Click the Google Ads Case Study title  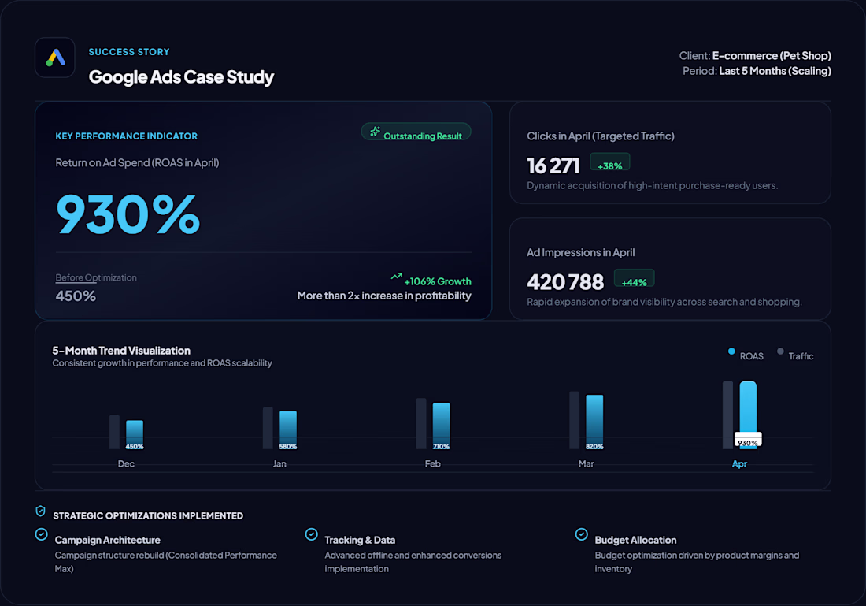[181, 77]
